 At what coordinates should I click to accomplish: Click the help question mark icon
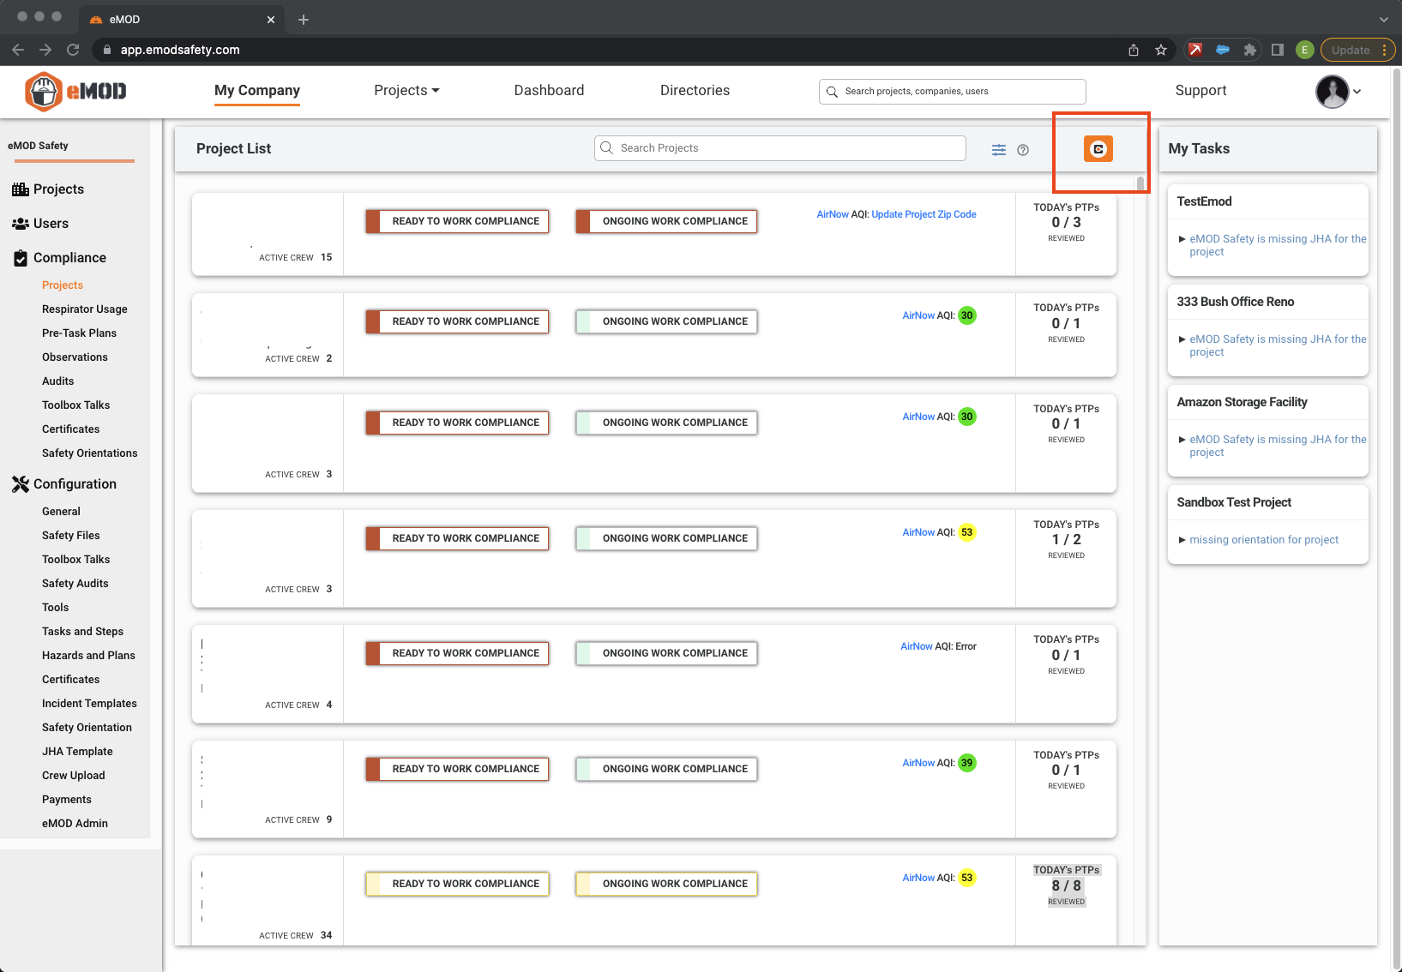(1023, 150)
